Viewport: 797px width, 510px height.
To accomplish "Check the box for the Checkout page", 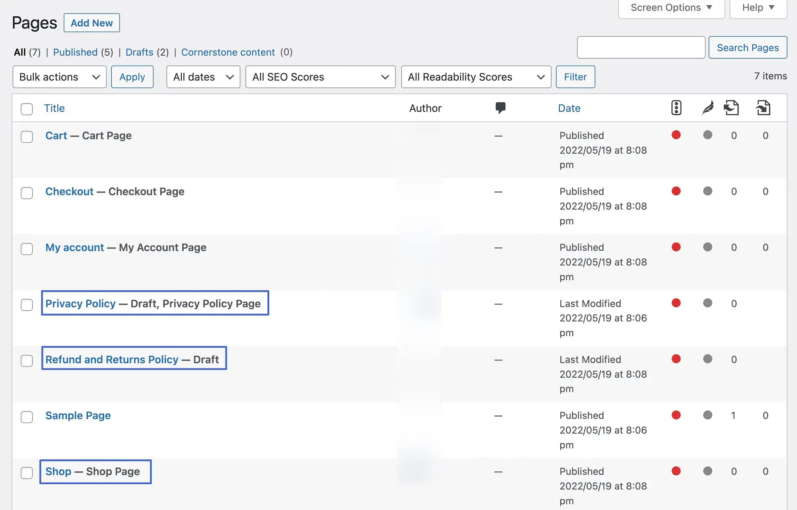I will [27, 193].
